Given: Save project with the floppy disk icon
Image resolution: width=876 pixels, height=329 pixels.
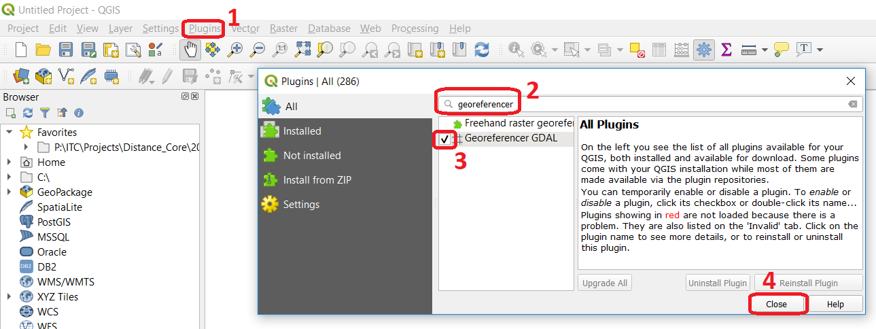Looking at the screenshot, I should [66, 50].
